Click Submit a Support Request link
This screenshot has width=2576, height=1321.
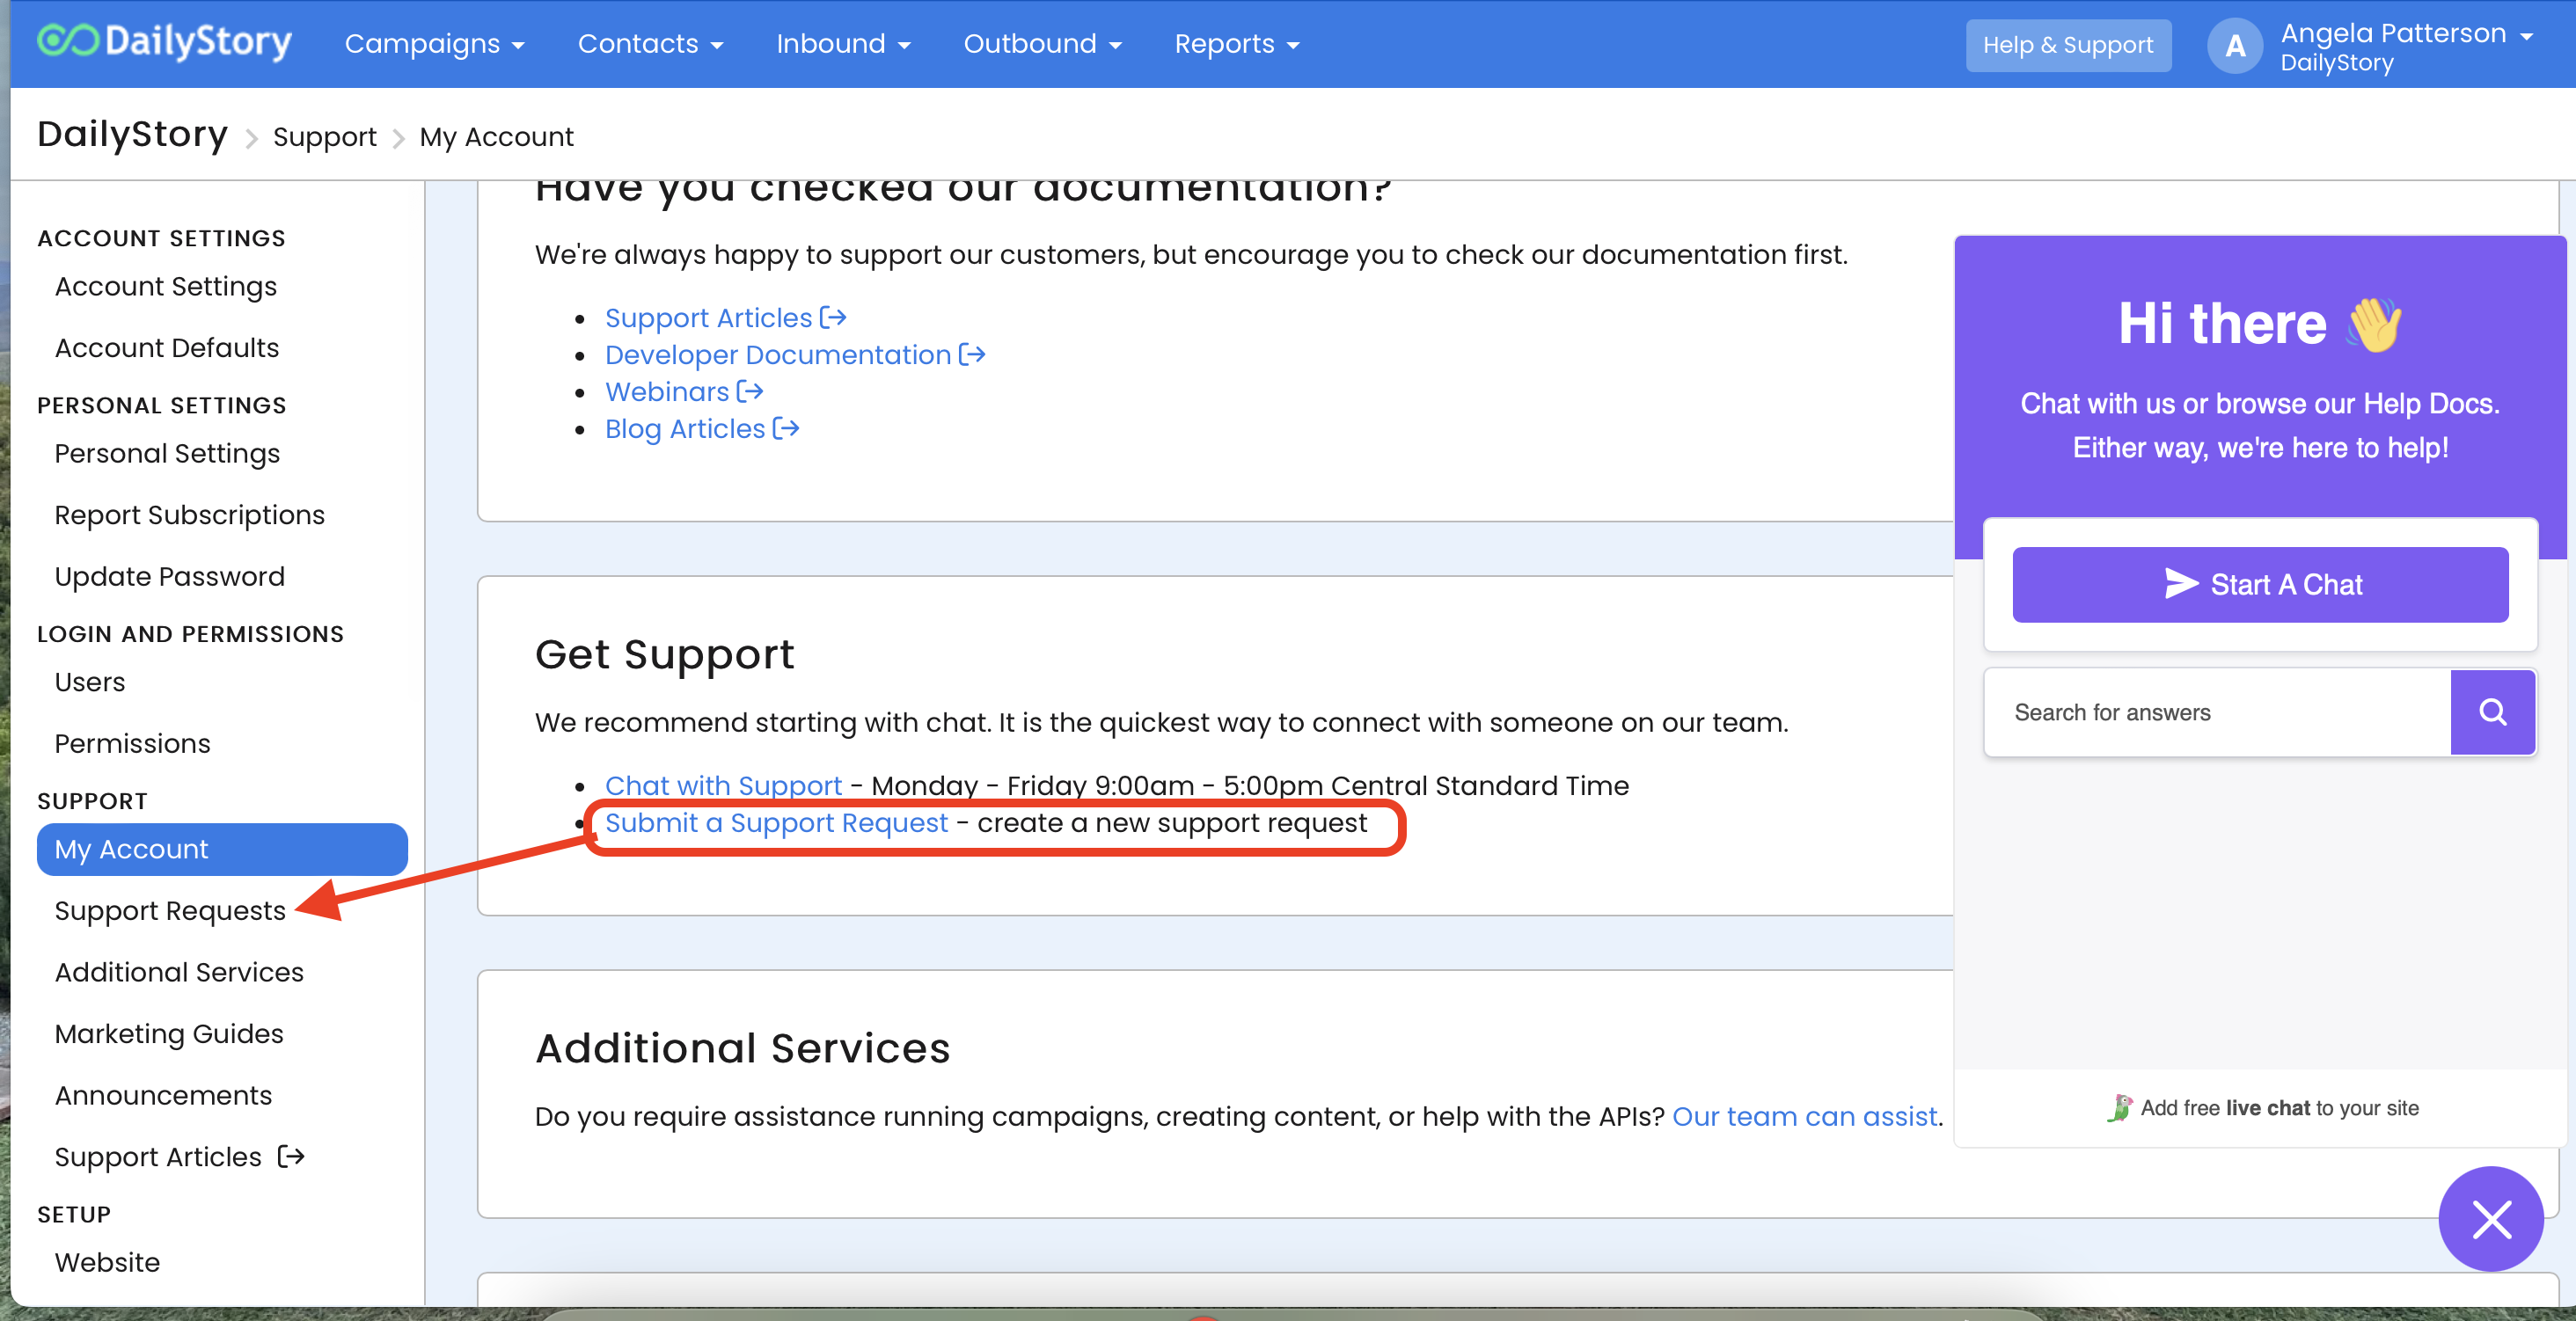(776, 823)
